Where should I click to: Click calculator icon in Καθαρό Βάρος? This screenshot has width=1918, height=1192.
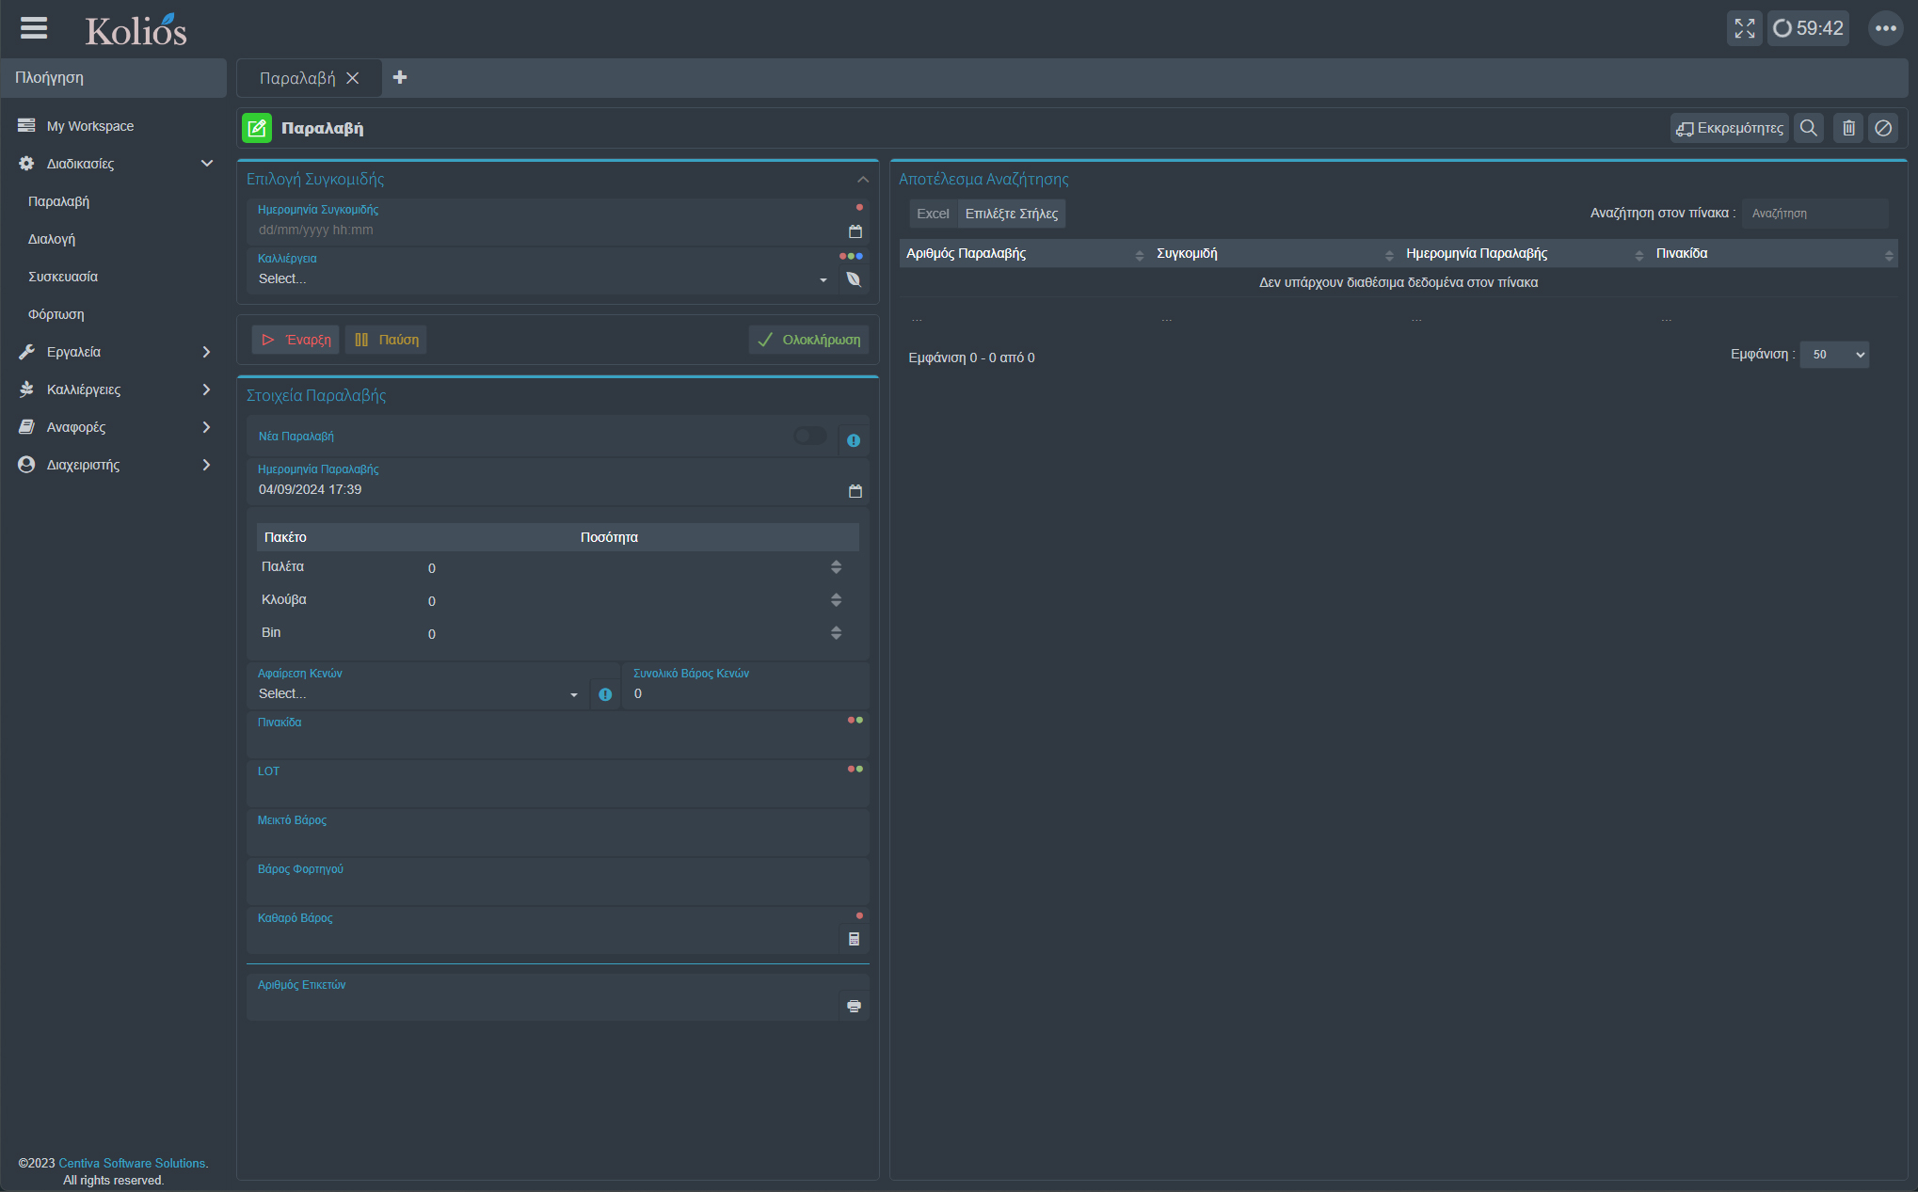coord(854,939)
